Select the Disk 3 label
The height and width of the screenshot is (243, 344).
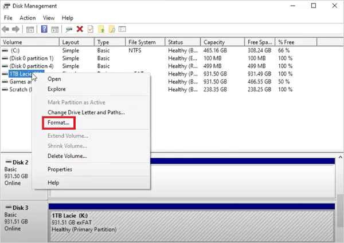[x=20, y=208]
